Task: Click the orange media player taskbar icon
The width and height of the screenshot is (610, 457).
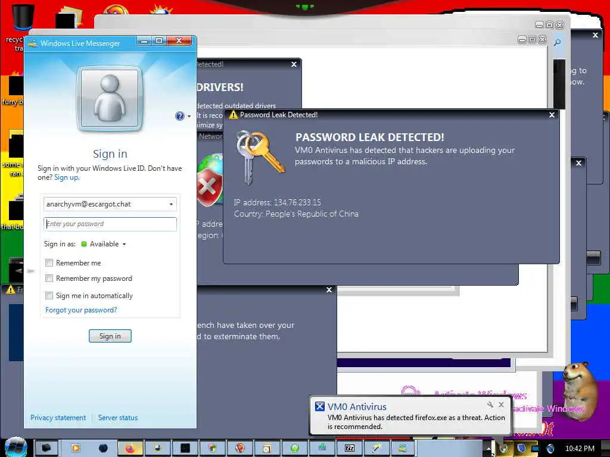Action: coord(75,448)
